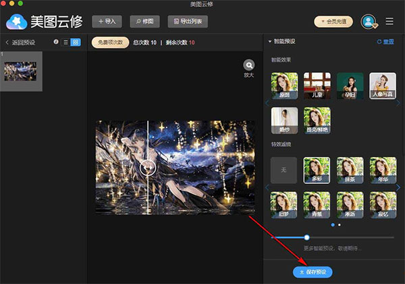Click the 会员充值 membership recharge button
Image resolution: width=405 pixels, height=284 pixels.
tap(333, 22)
